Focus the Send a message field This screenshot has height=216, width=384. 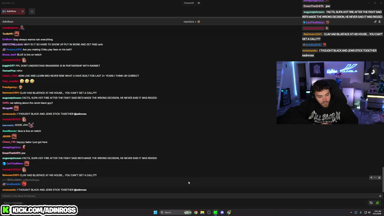[x=184, y=203]
